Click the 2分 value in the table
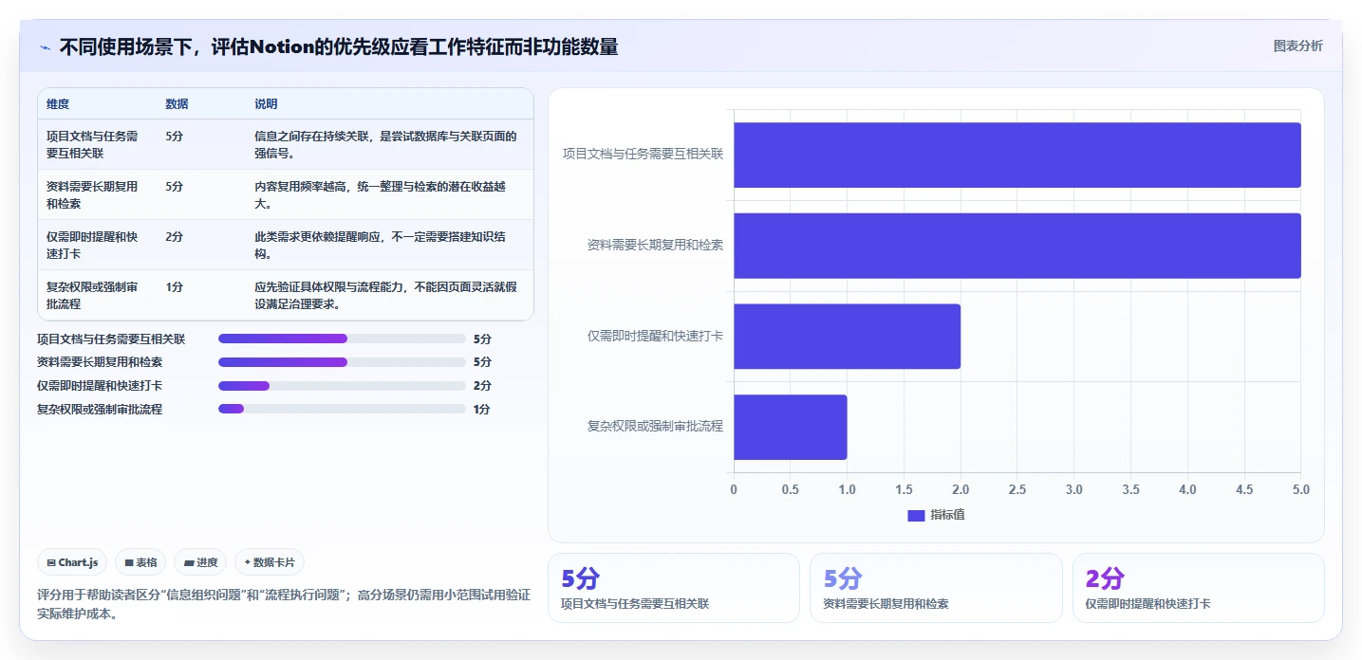This screenshot has width=1362, height=660. click(174, 236)
